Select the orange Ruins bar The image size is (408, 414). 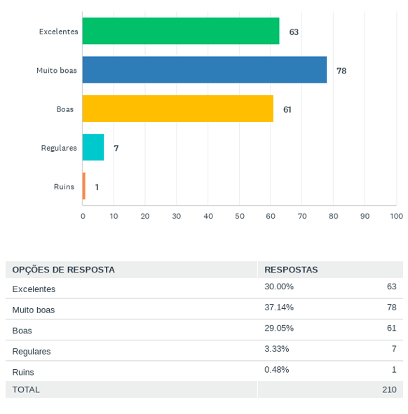coord(83,186)
